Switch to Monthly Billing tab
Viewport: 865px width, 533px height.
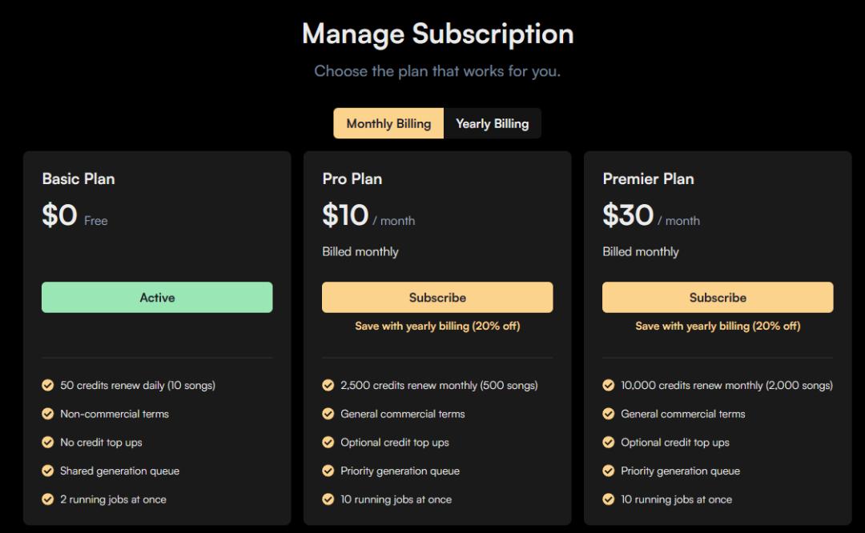[388, 123]
